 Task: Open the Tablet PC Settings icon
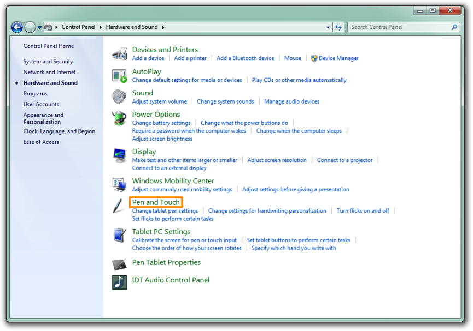click(x=119, y=235)
